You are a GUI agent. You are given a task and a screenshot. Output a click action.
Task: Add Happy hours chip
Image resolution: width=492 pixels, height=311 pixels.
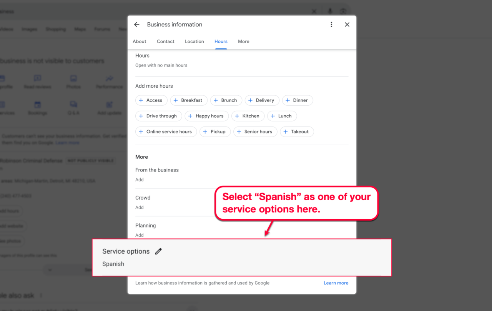point(206,116)
